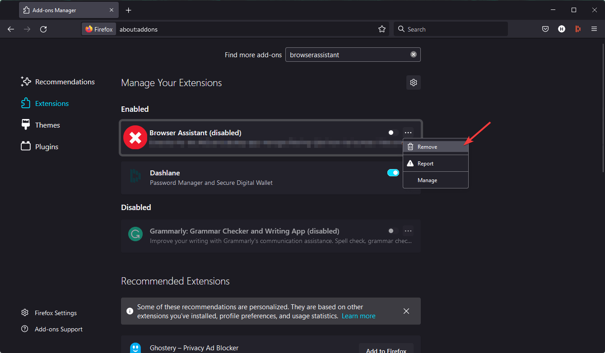Open Firefox Settings from the sidebar
Image resolution: width=605 pixels, height=353 pixels.
pyautogui.click(x=49, y=313)
